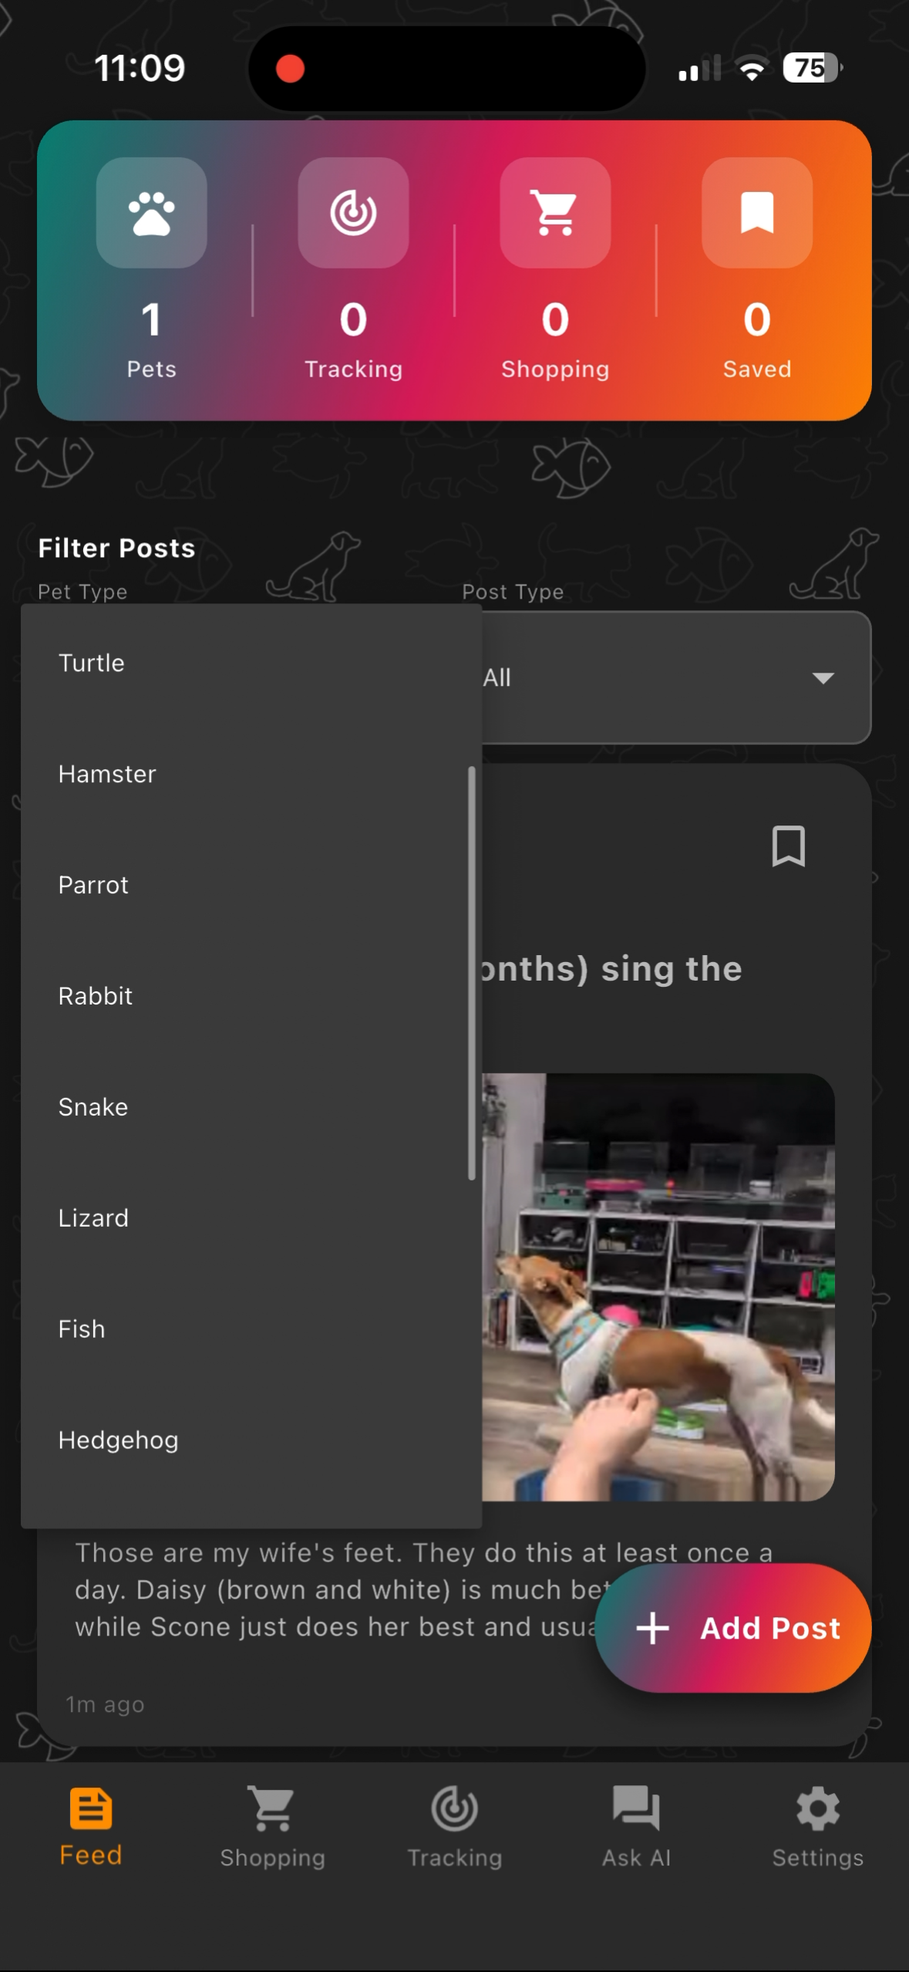This screenshot has width=909, height=1972.
Task: Open Shopping tab in bottom navigation
Action: 272,1825
